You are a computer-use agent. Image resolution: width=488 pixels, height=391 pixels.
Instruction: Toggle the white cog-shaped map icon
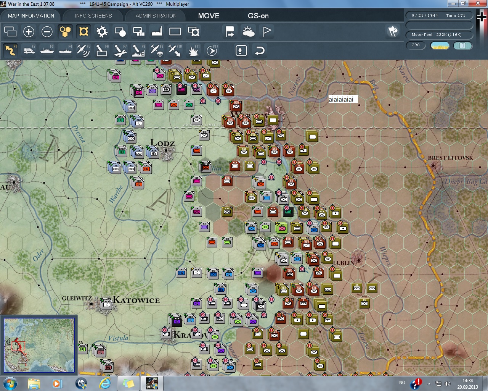click(x=102, y=31)
